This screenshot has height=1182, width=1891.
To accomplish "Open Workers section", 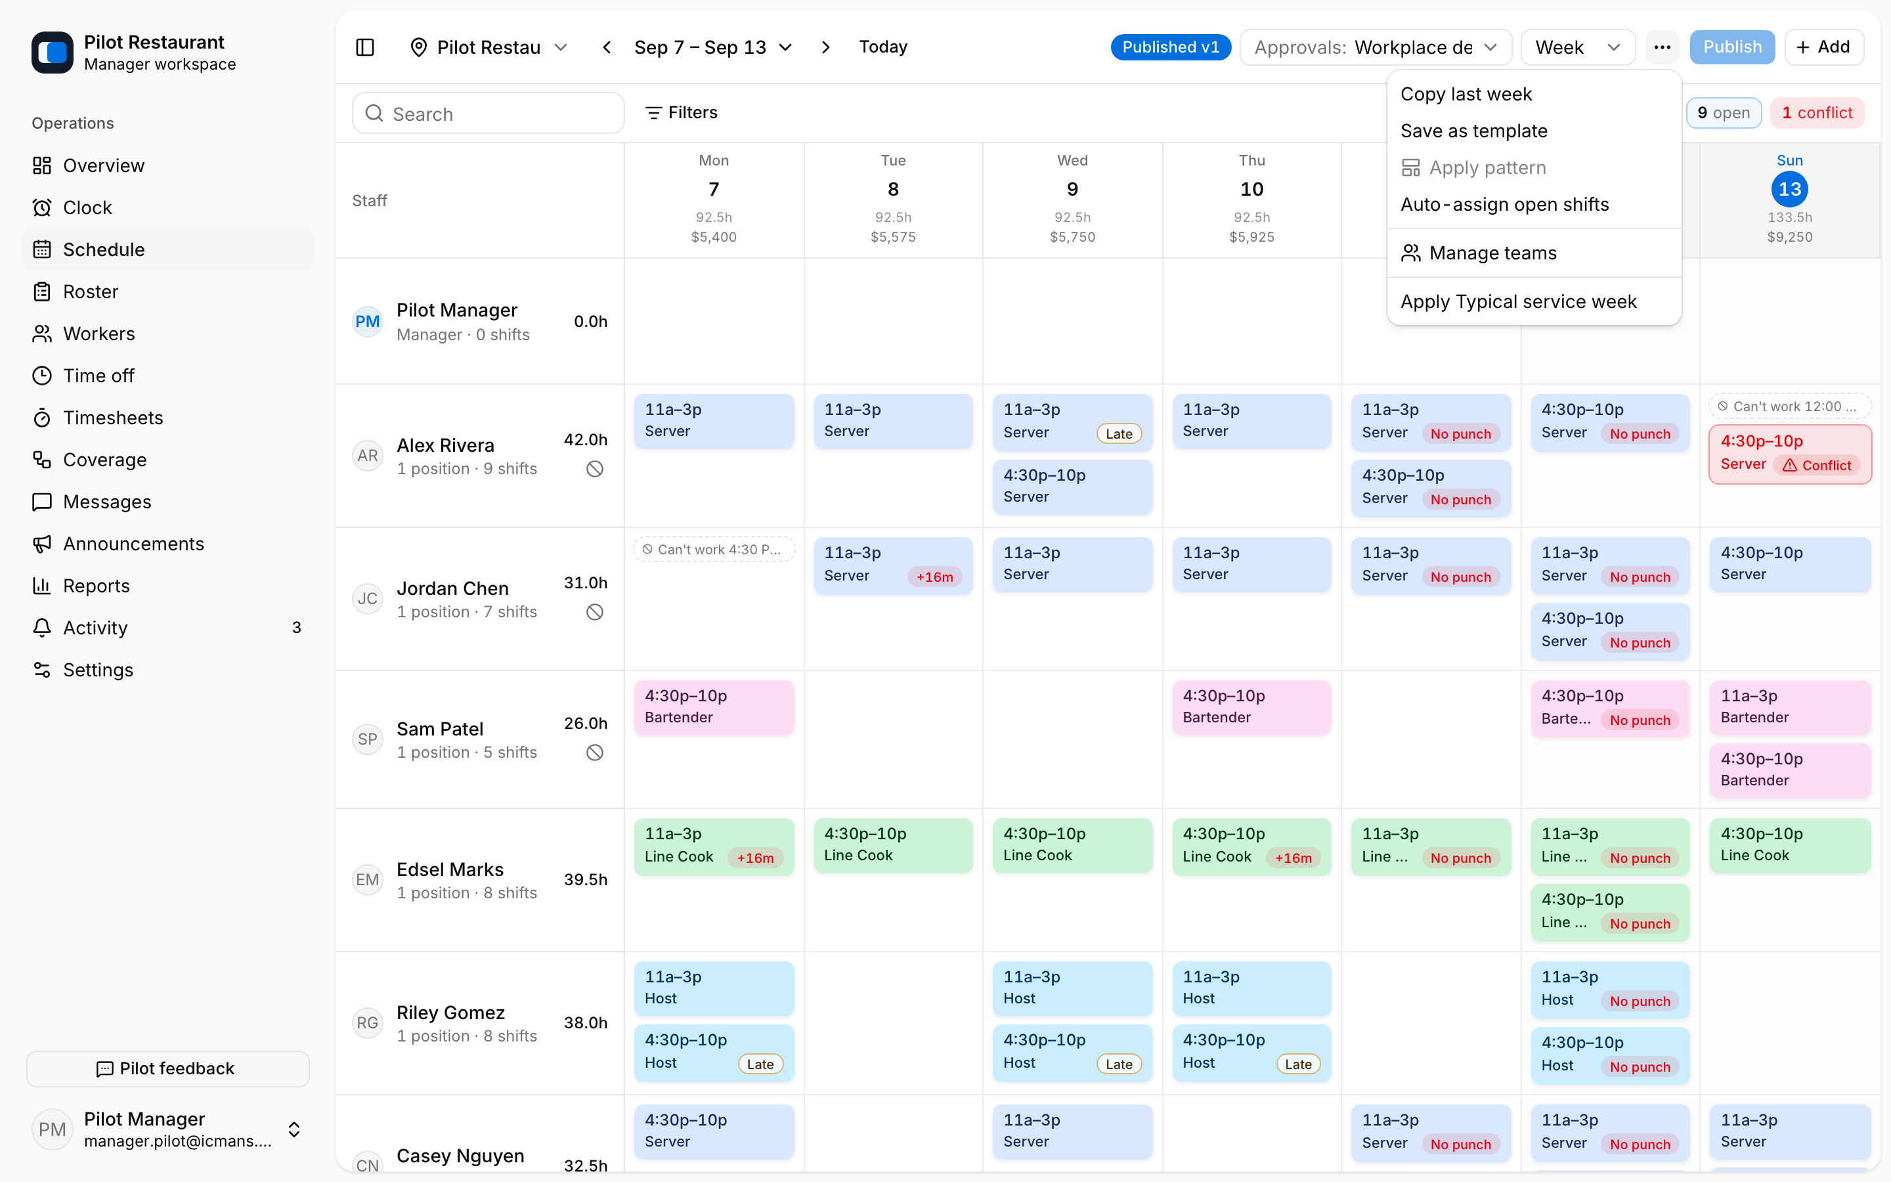I will point(169,334).
